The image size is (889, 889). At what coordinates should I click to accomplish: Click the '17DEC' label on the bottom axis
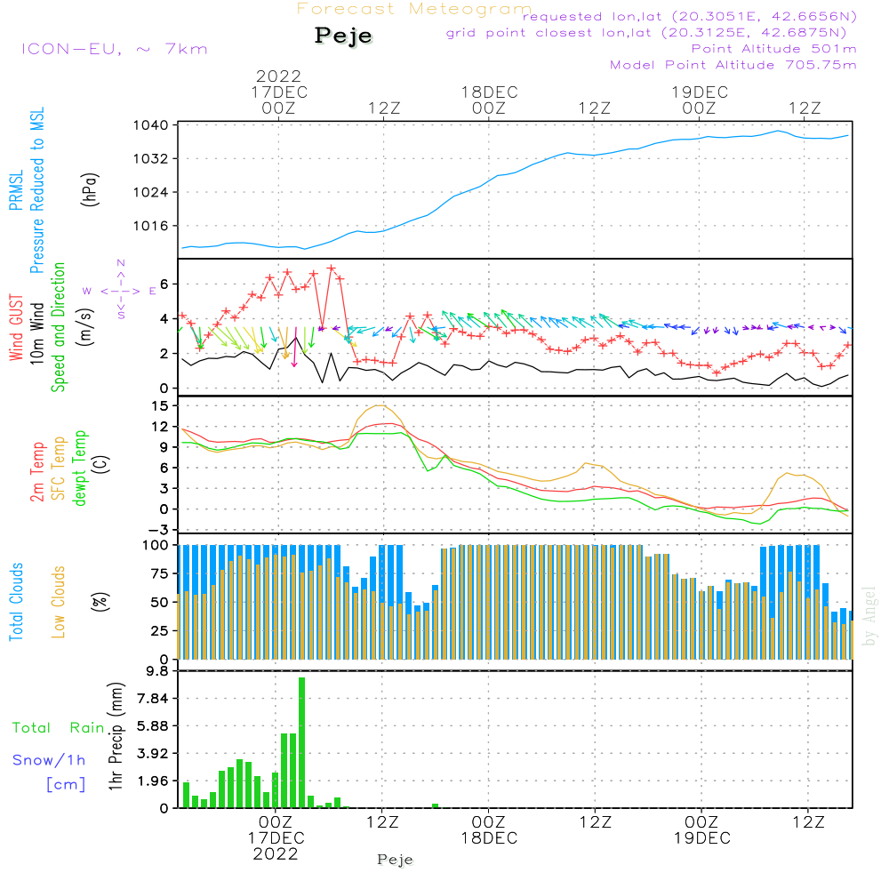(276, 838)
